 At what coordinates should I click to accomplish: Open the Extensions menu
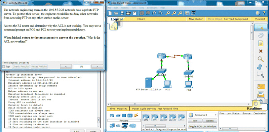tap(152, 8)
